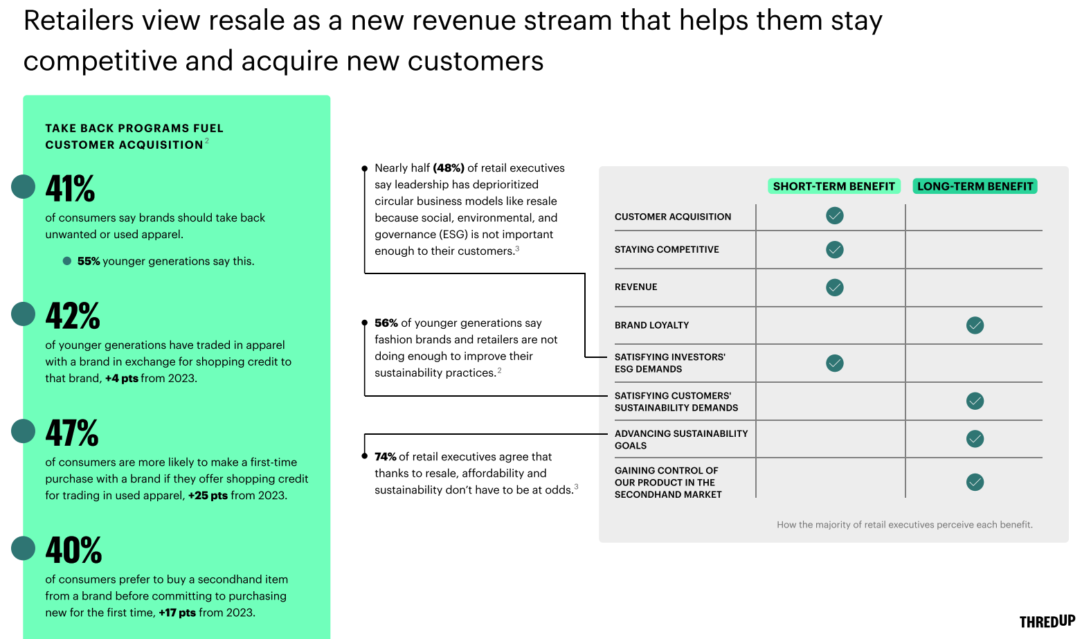
Task: Click the CUSTOMER ACQUISITION row label
Action: [x=672, y=216]
